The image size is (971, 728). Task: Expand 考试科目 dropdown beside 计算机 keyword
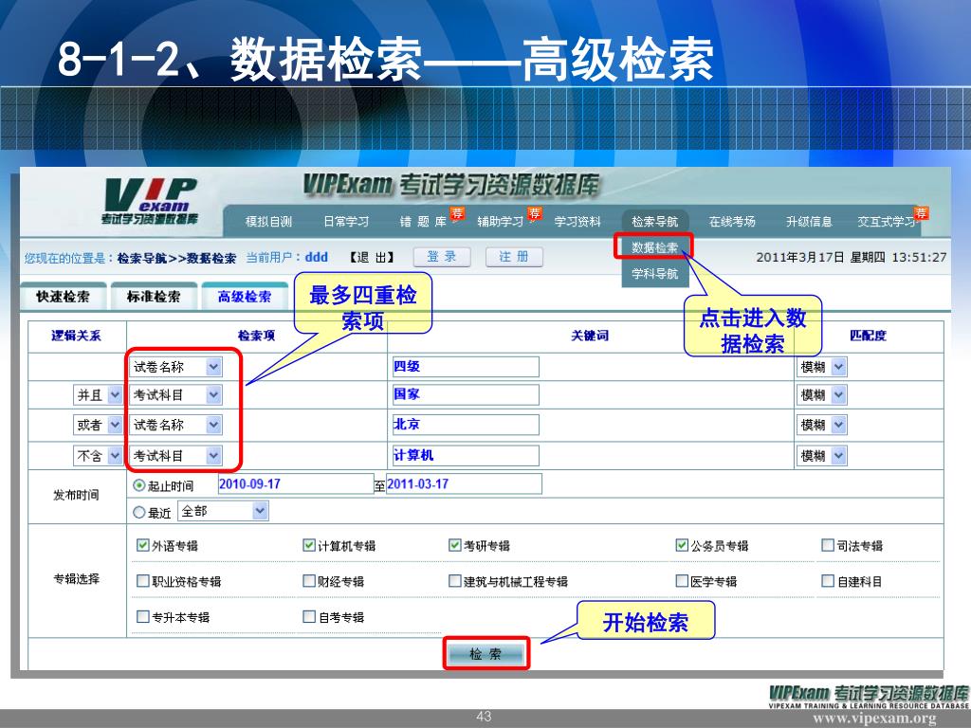(x=213, y=456)
